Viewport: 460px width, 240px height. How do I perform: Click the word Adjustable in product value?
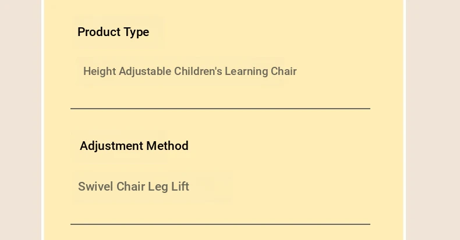coord(145,71)
